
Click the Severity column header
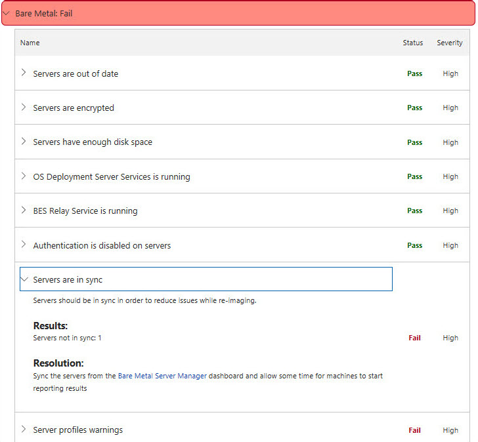coord(450,43)
